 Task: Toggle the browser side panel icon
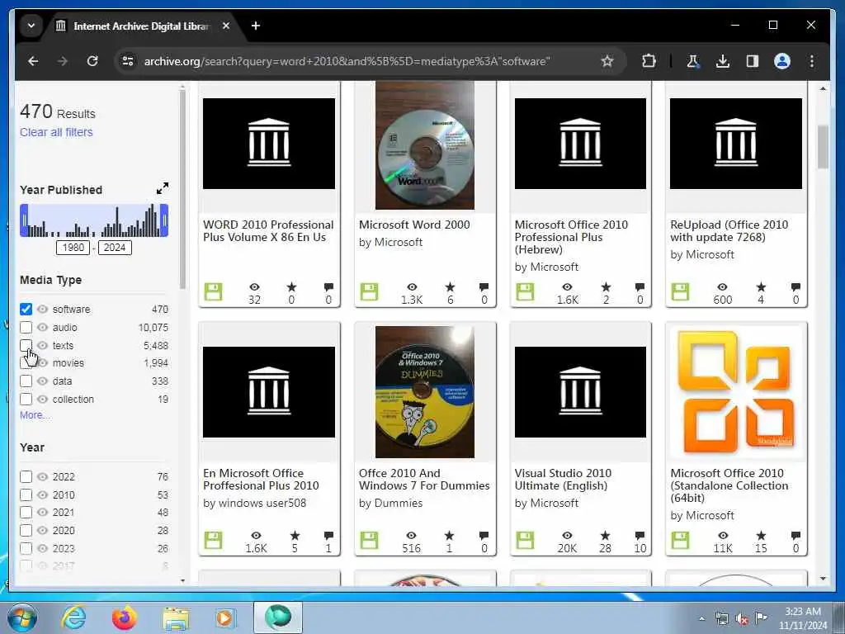pos(753,61)
